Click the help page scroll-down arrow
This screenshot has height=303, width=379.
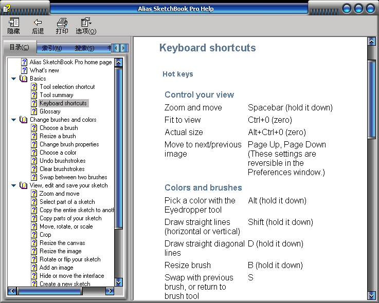click(371, 295)
